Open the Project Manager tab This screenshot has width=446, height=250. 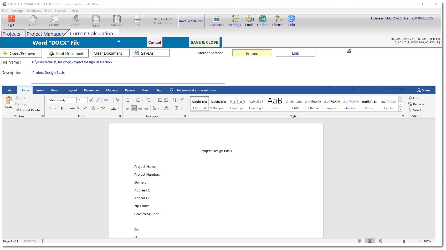click(45, 34)
